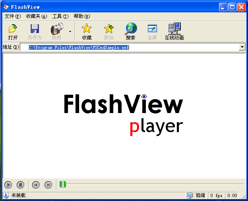This screenshot has height=201, width=248.
Task: Click the 0 fps status entry
Action: (216, 195)
